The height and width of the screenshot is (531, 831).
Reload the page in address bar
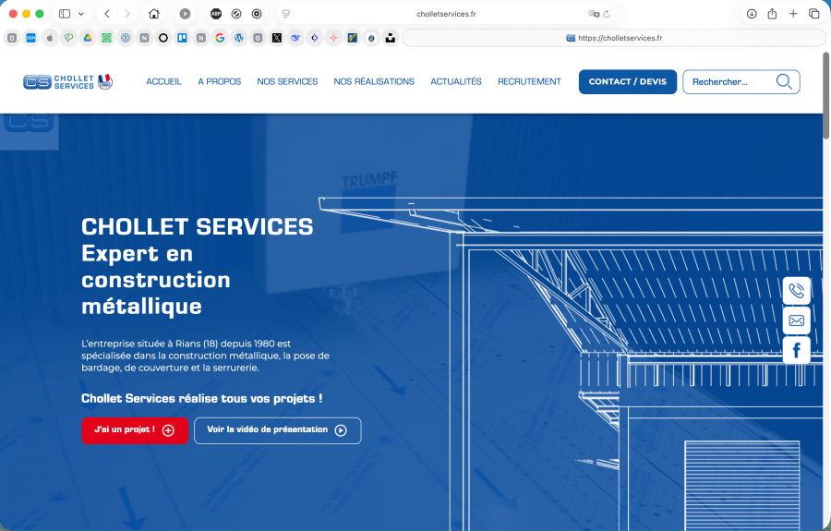tap(607, 14)
